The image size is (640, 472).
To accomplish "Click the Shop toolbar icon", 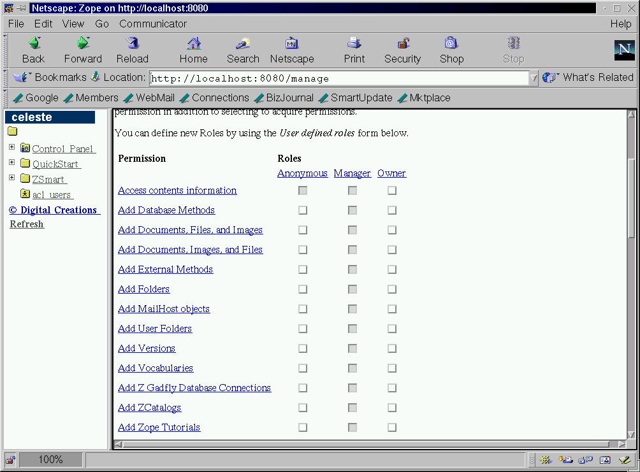I will coord(451,43).
